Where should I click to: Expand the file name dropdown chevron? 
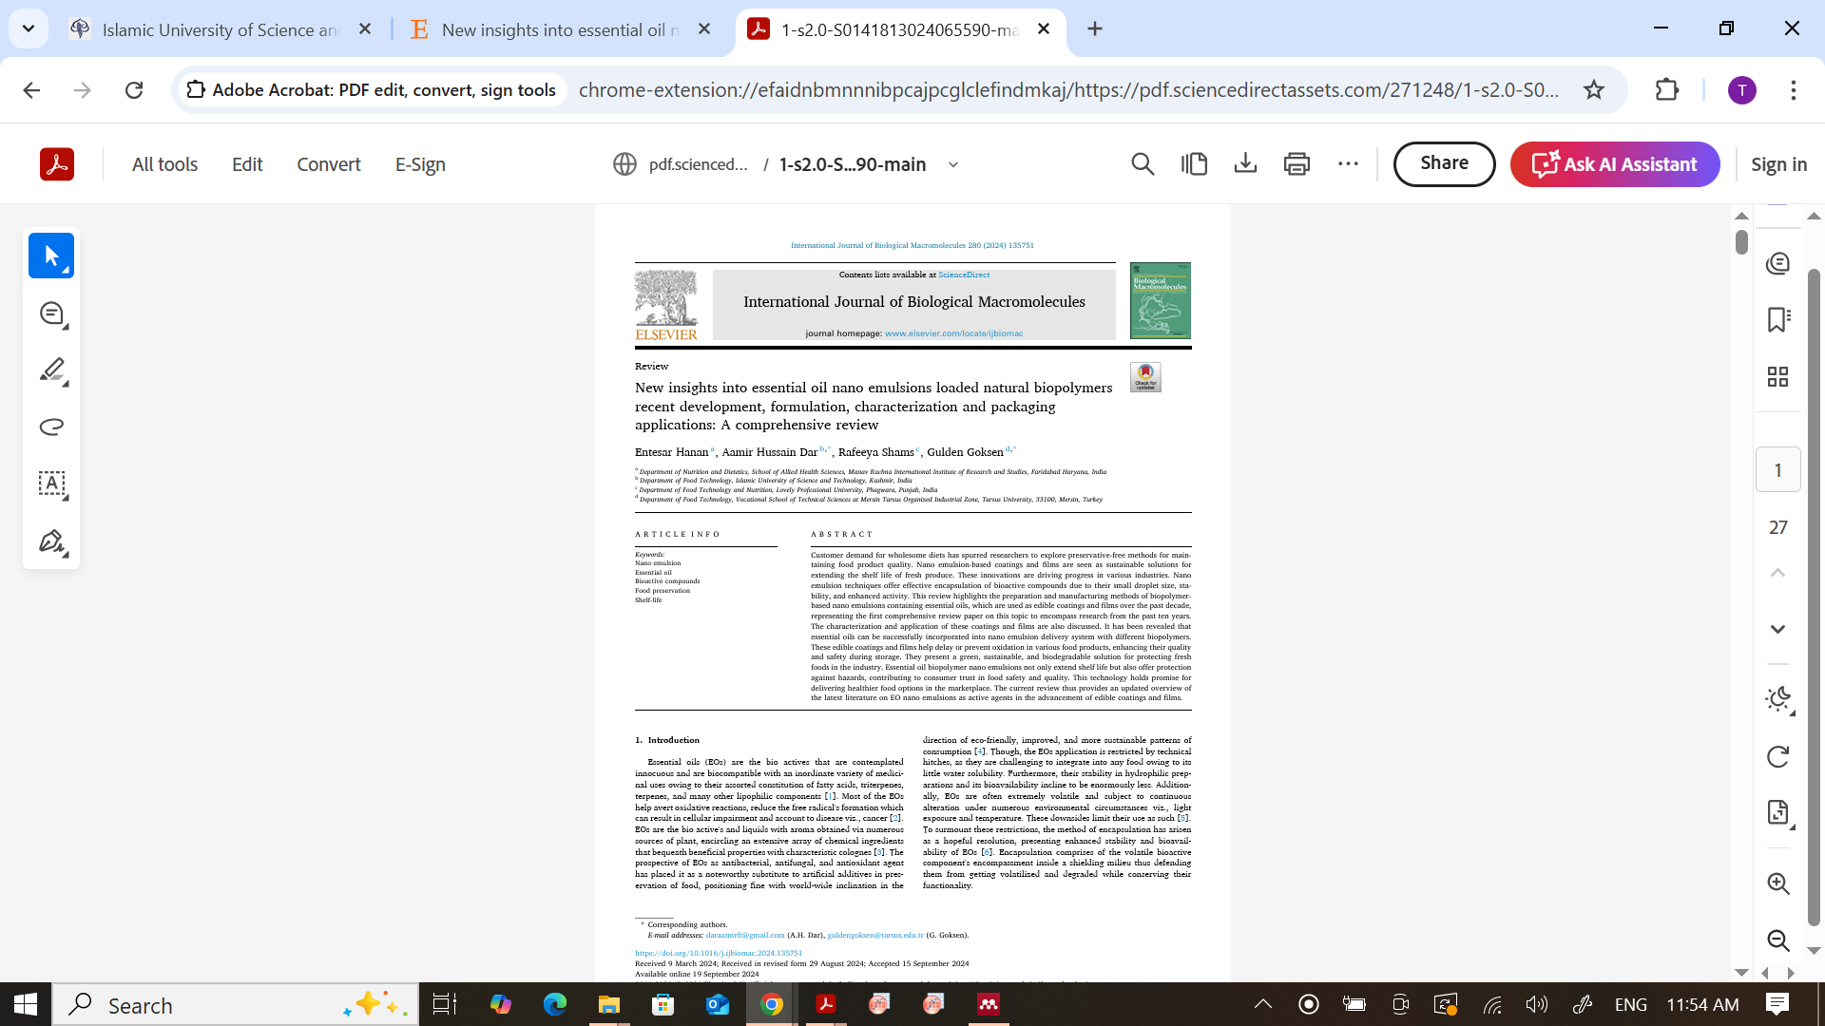pos(953,164)
